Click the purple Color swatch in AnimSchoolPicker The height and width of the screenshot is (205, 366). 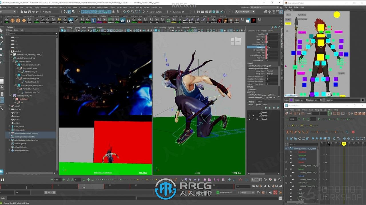(291, 100)
